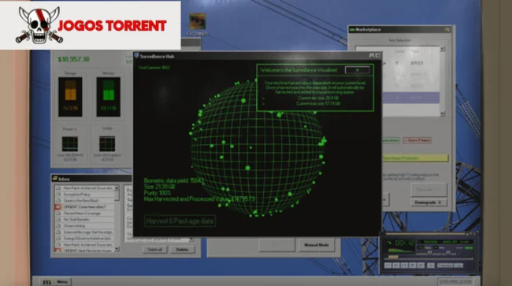512x286 pixels.
Task: Click the first media player transport button
Action: click(388, 266)
